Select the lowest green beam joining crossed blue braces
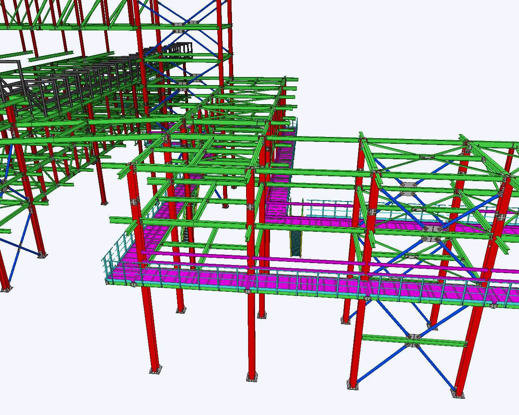519x415 pixels. [x=414, y=340]
